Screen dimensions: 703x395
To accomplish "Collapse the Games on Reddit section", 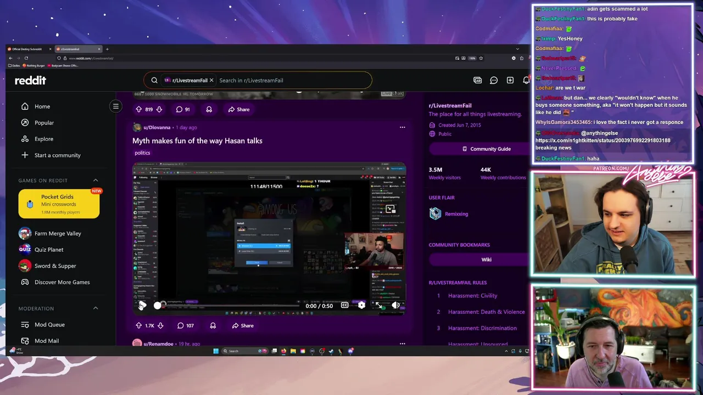I will (96, 180).
